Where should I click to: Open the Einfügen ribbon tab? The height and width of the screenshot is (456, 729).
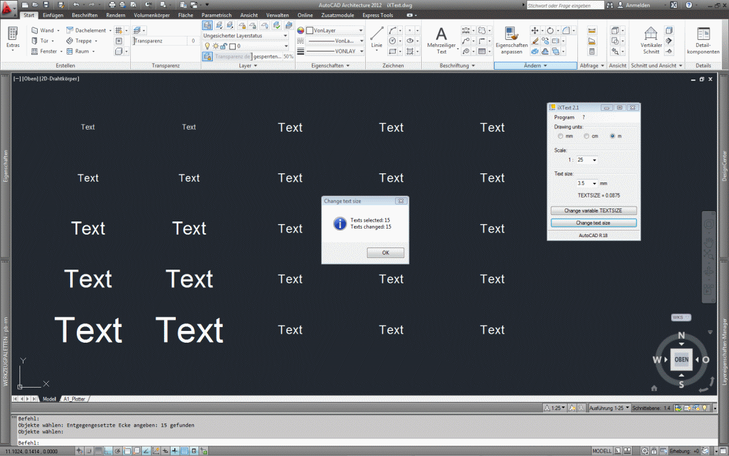click(x=53, y=16)
